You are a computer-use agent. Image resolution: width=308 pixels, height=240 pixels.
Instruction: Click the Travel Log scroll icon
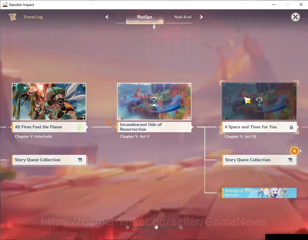coord(13,17)
